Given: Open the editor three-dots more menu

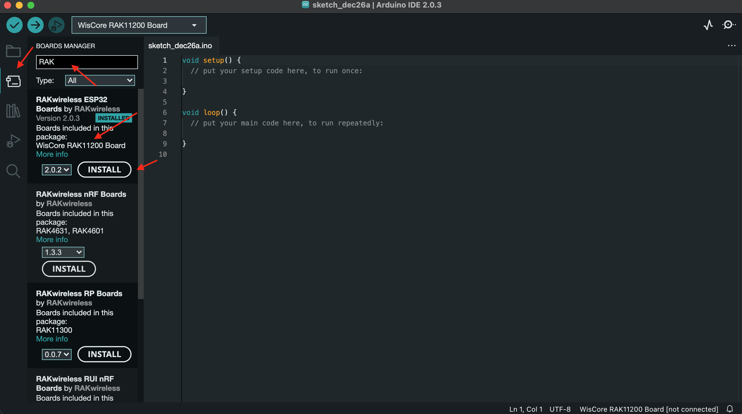Looking at the screenshot, I should click(732, 46).
